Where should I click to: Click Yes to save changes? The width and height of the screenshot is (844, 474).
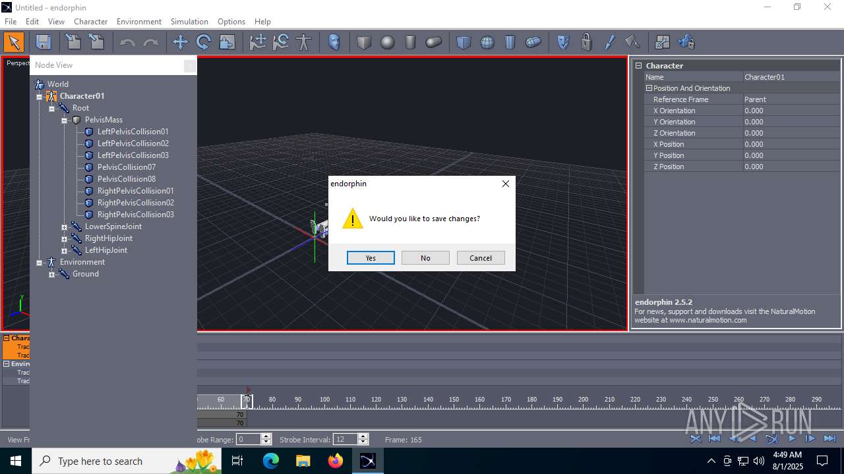pyautogui.click(x=371, y=258)
